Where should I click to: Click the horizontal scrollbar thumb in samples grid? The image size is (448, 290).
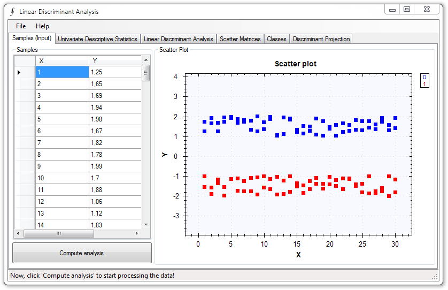[59, 233]
